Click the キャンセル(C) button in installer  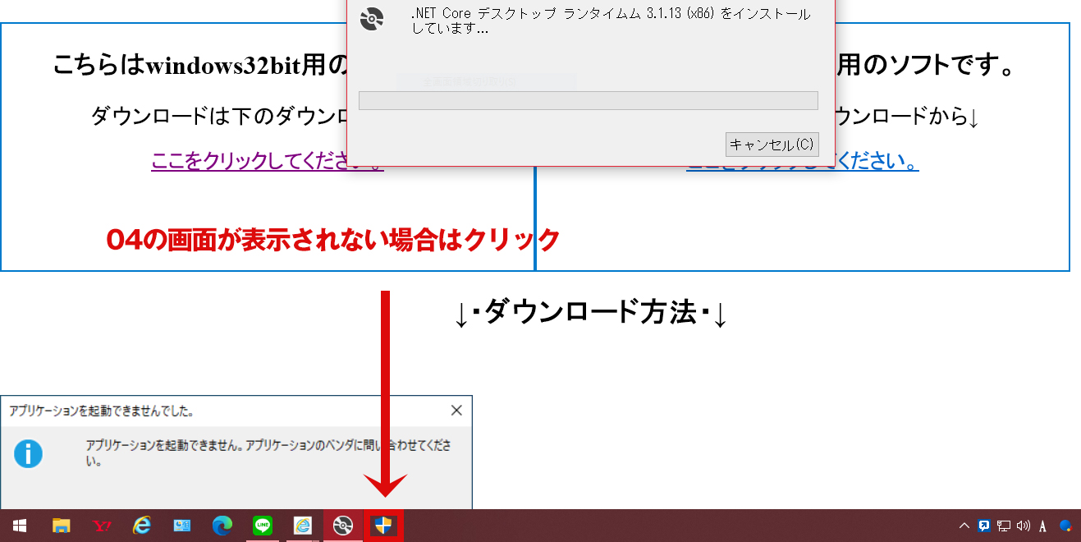[772, 145]
